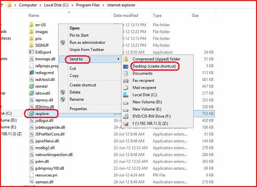Select Rename from the context menu

click(77, 99)
